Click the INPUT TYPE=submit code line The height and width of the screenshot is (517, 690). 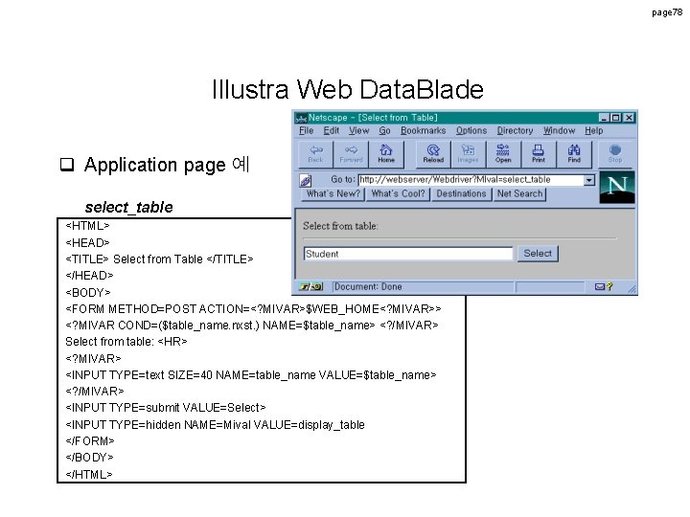166,408
